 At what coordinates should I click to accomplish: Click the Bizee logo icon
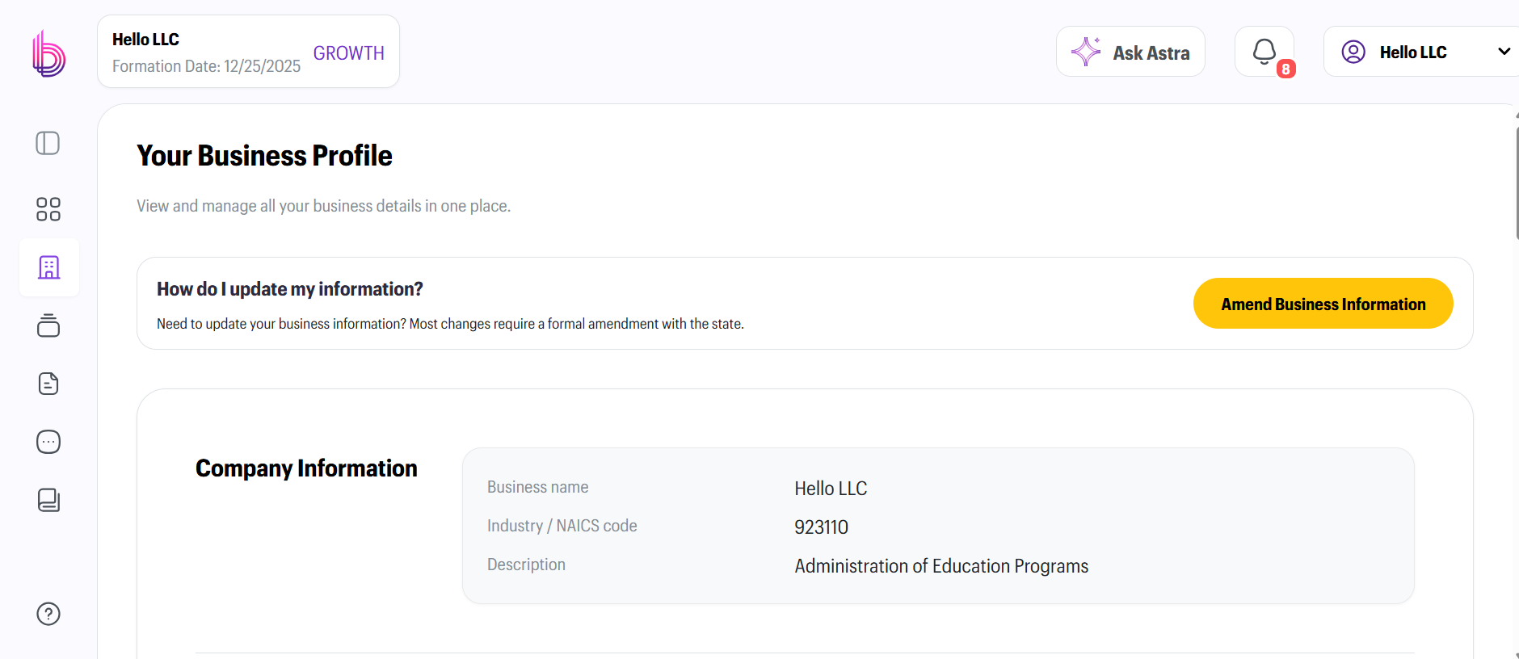click(x=48, y=54)
